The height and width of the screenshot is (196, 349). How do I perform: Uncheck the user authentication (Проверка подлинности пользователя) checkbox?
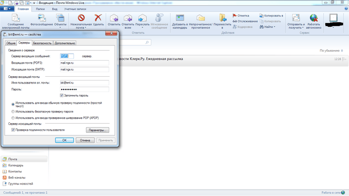point(13,130)
